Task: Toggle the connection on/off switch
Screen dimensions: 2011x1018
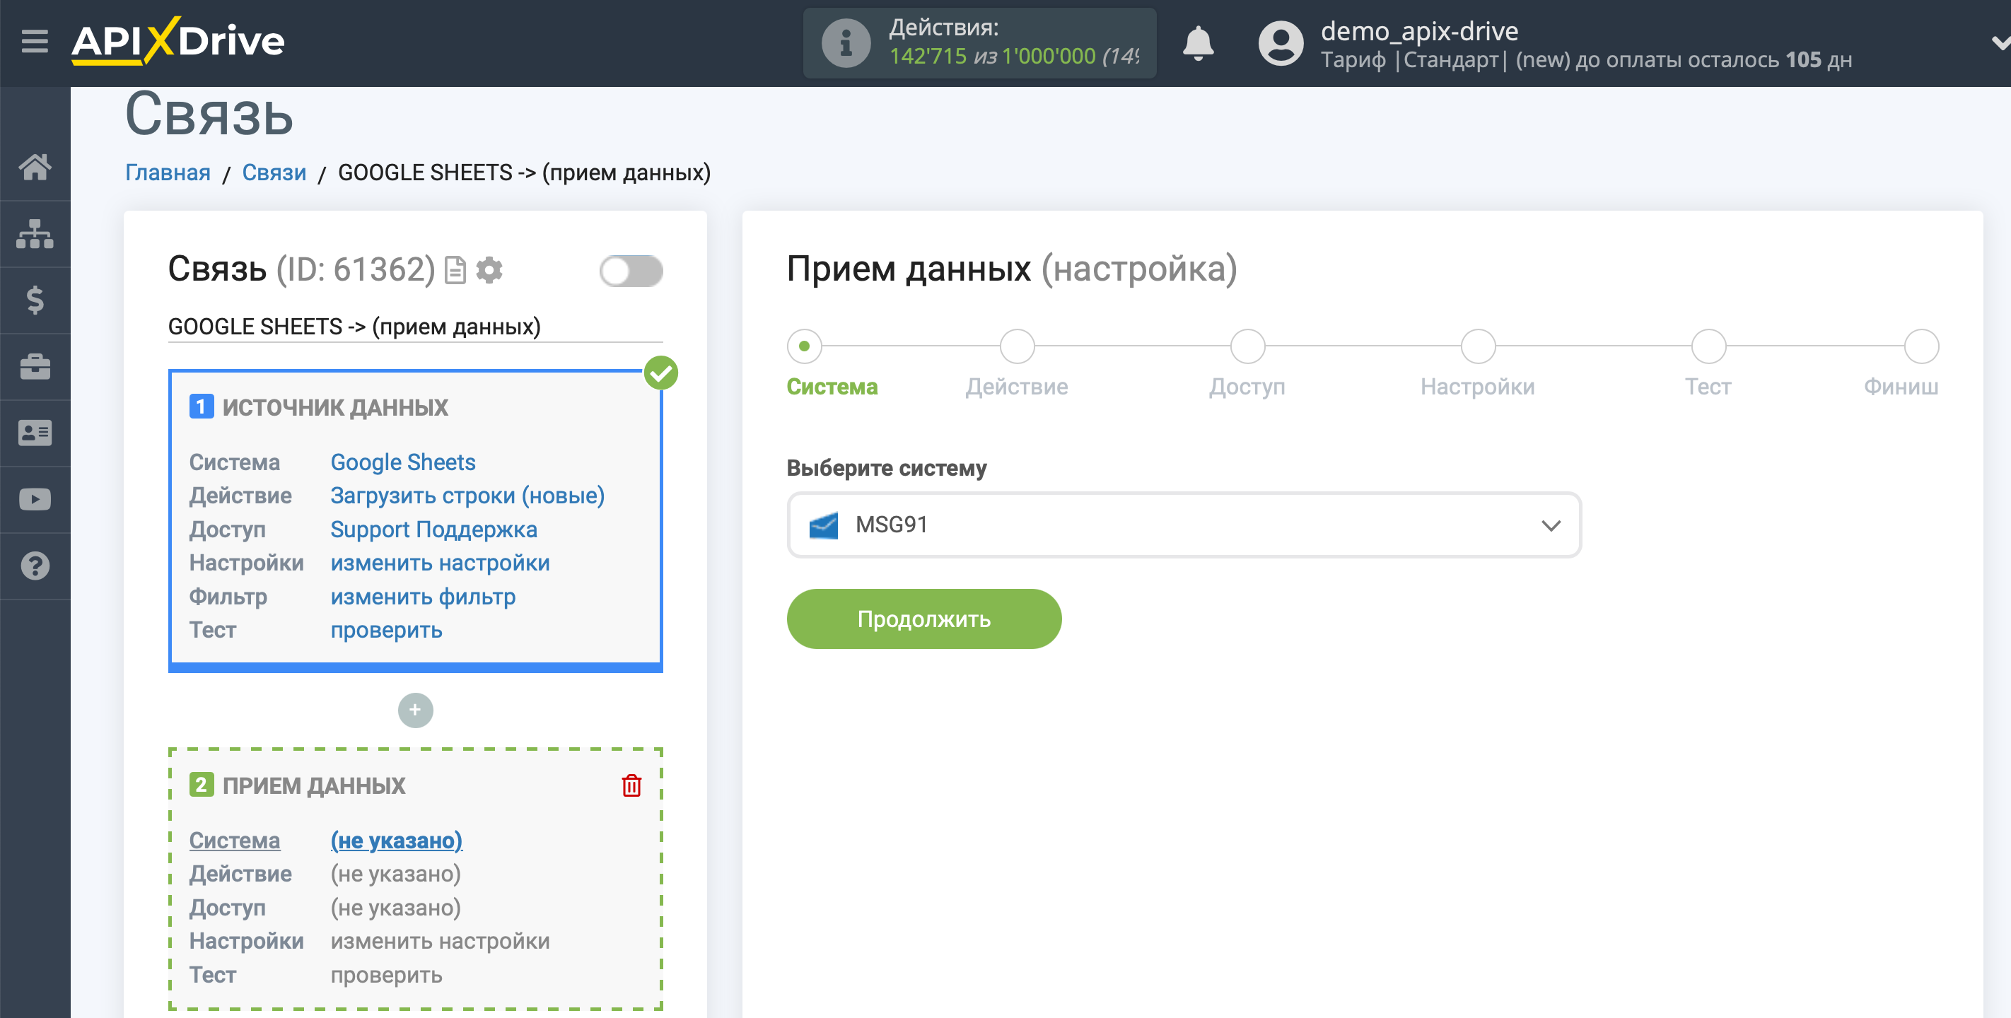Action: click(631, 271)
